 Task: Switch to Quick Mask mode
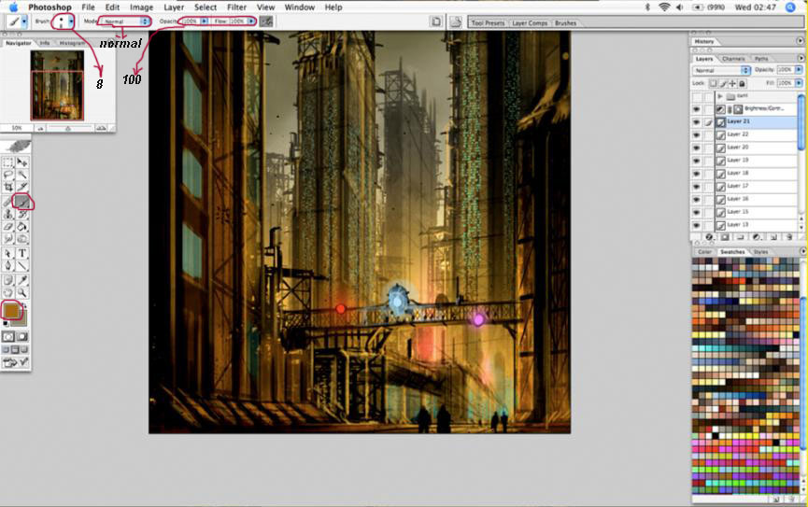[x=22, y=337]
